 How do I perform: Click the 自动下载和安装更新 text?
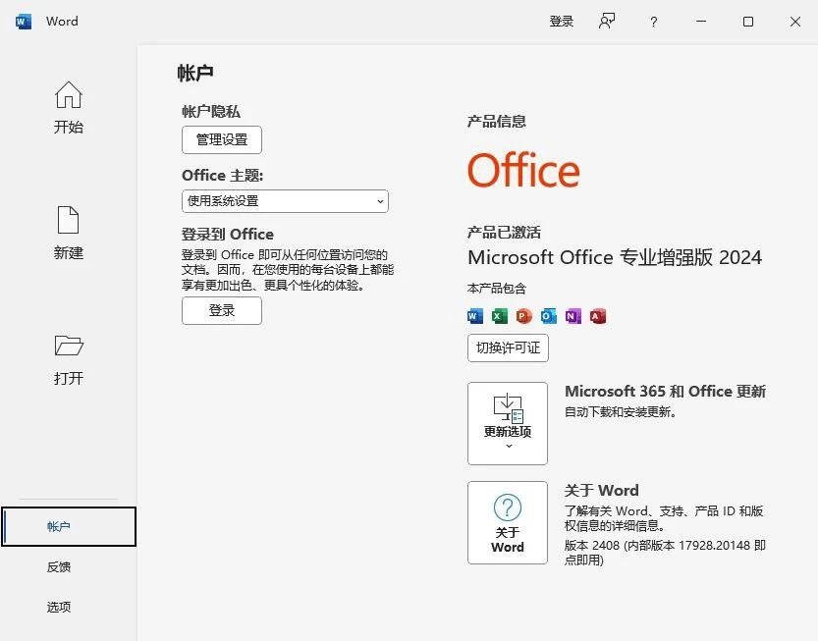(621, 412)
